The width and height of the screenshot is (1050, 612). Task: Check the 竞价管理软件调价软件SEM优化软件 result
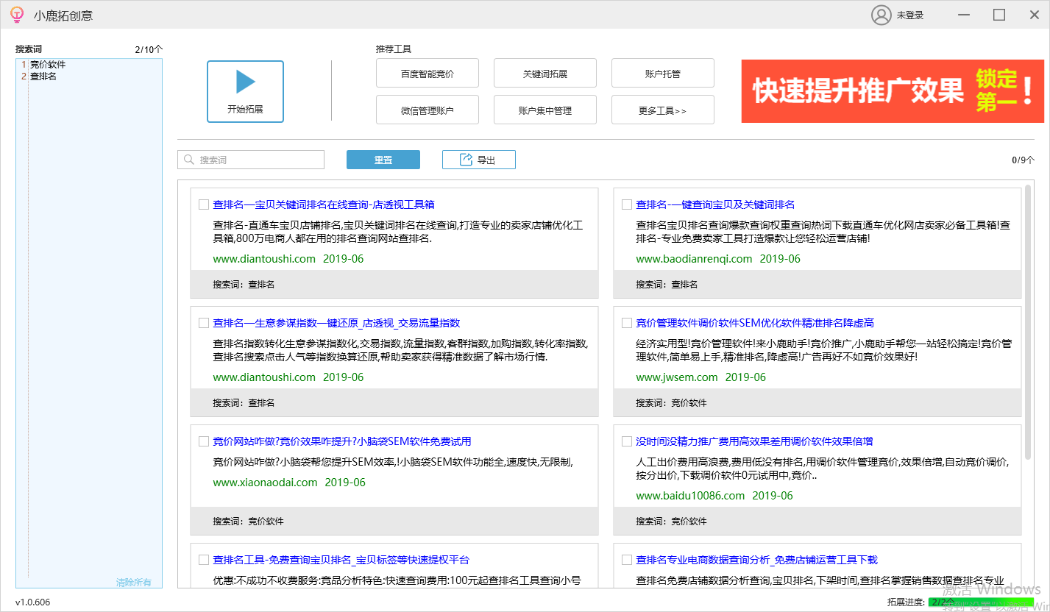point(627,323)
